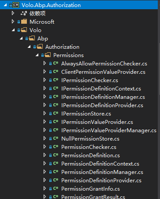
Task: Expand PermissionGrantInfo.cs members
Action: pos(45,188)
